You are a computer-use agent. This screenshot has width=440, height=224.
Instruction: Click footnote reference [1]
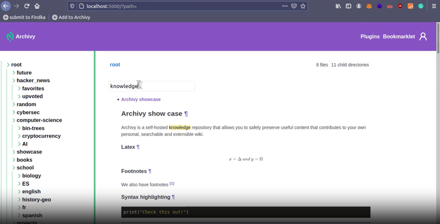click(x=172, y=184)
